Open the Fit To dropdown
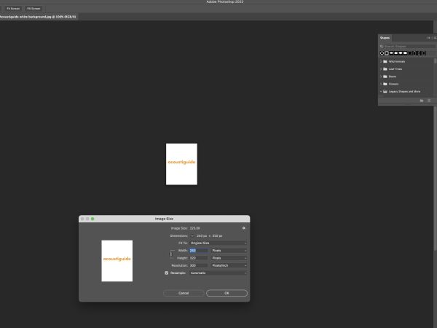 point(219,243)
